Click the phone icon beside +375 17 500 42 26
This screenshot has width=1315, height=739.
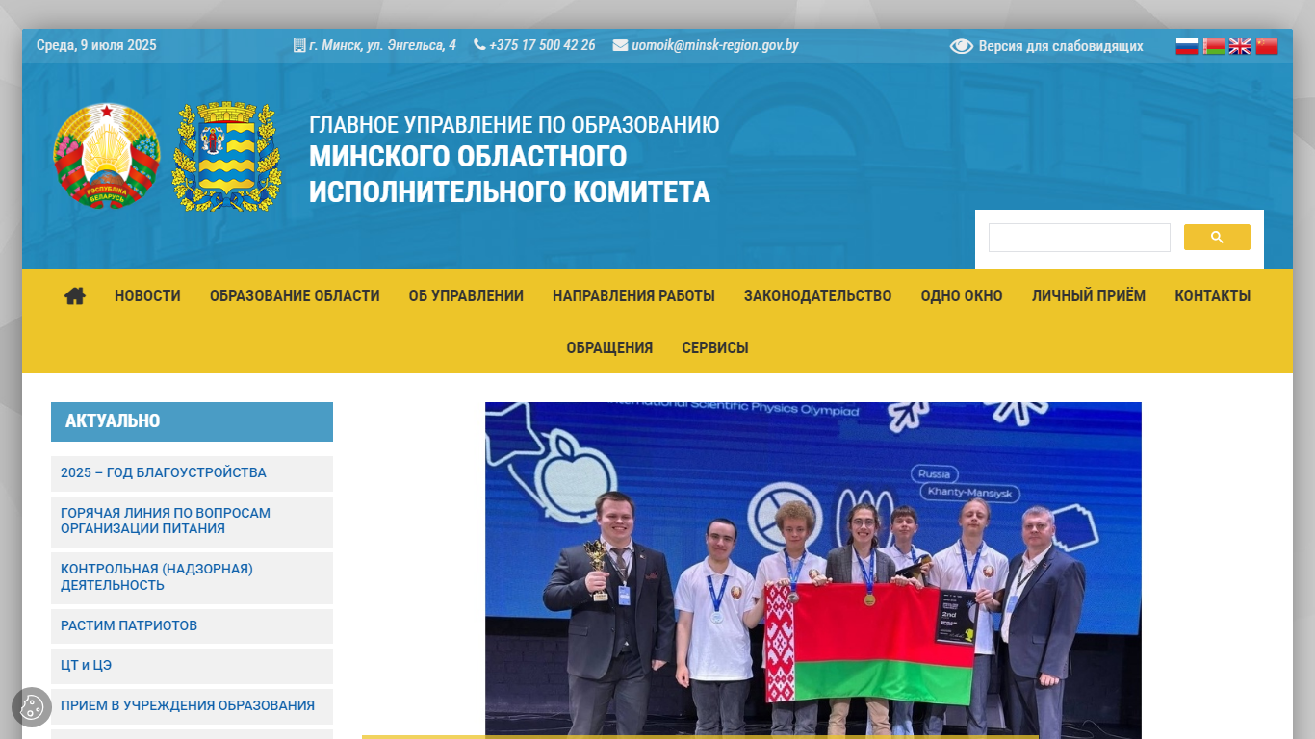pyautogui.click(x=479, y=45)
